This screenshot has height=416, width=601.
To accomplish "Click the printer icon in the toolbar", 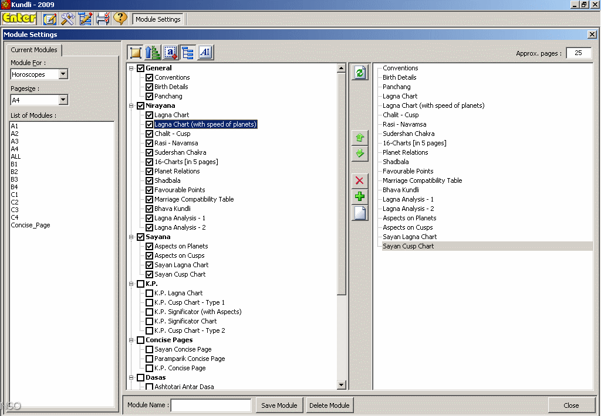I will pos(103,19).
